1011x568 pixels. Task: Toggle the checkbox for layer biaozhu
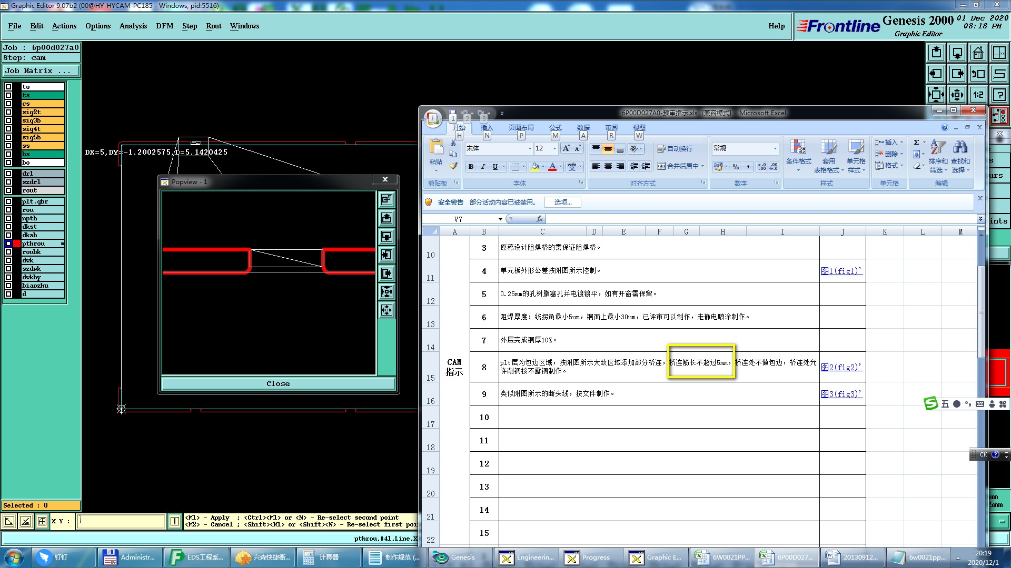pyautogui.click(x=8, y=286)
